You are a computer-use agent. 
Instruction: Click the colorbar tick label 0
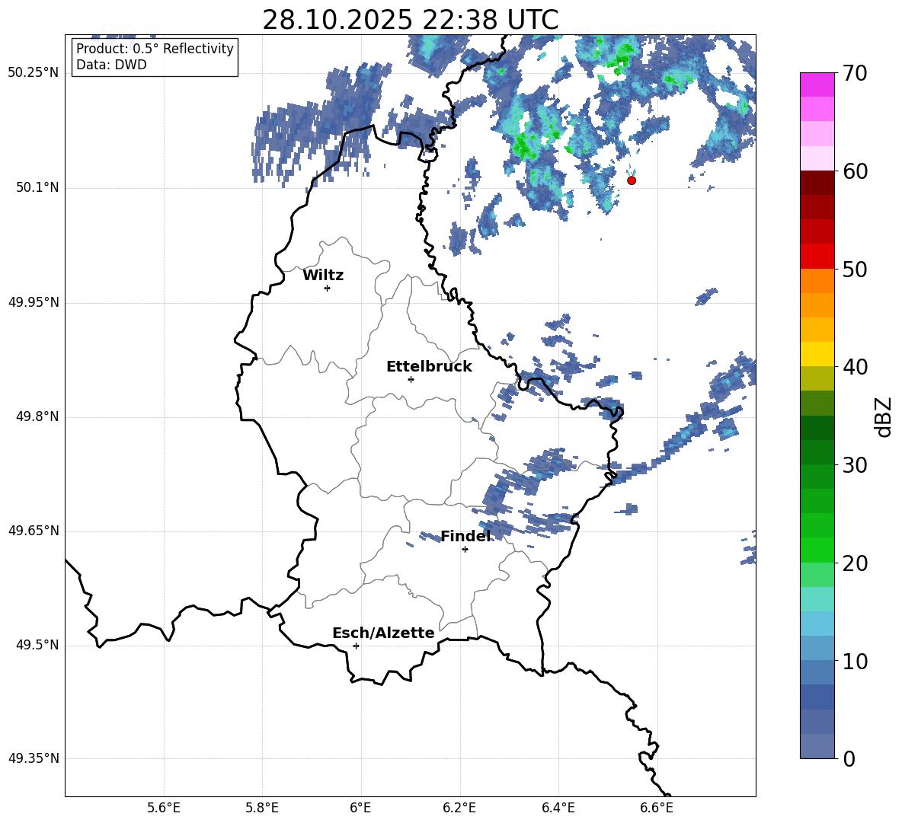849,758
